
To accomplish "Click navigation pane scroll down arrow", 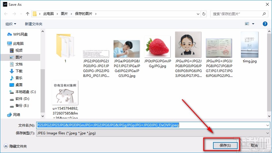I will (x=43, y=116).
